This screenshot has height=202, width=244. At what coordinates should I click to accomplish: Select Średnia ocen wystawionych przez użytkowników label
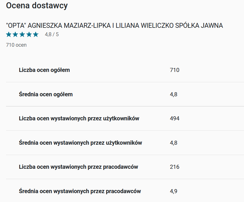[x=81, y=143]
